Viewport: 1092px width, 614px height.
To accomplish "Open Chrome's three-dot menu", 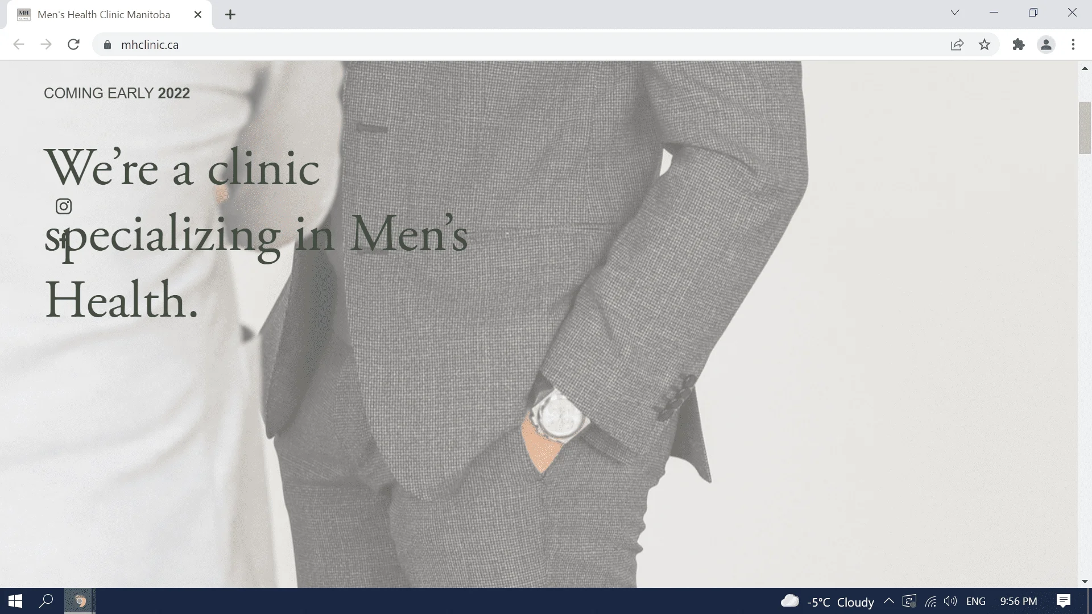I will pos(1073,44).
